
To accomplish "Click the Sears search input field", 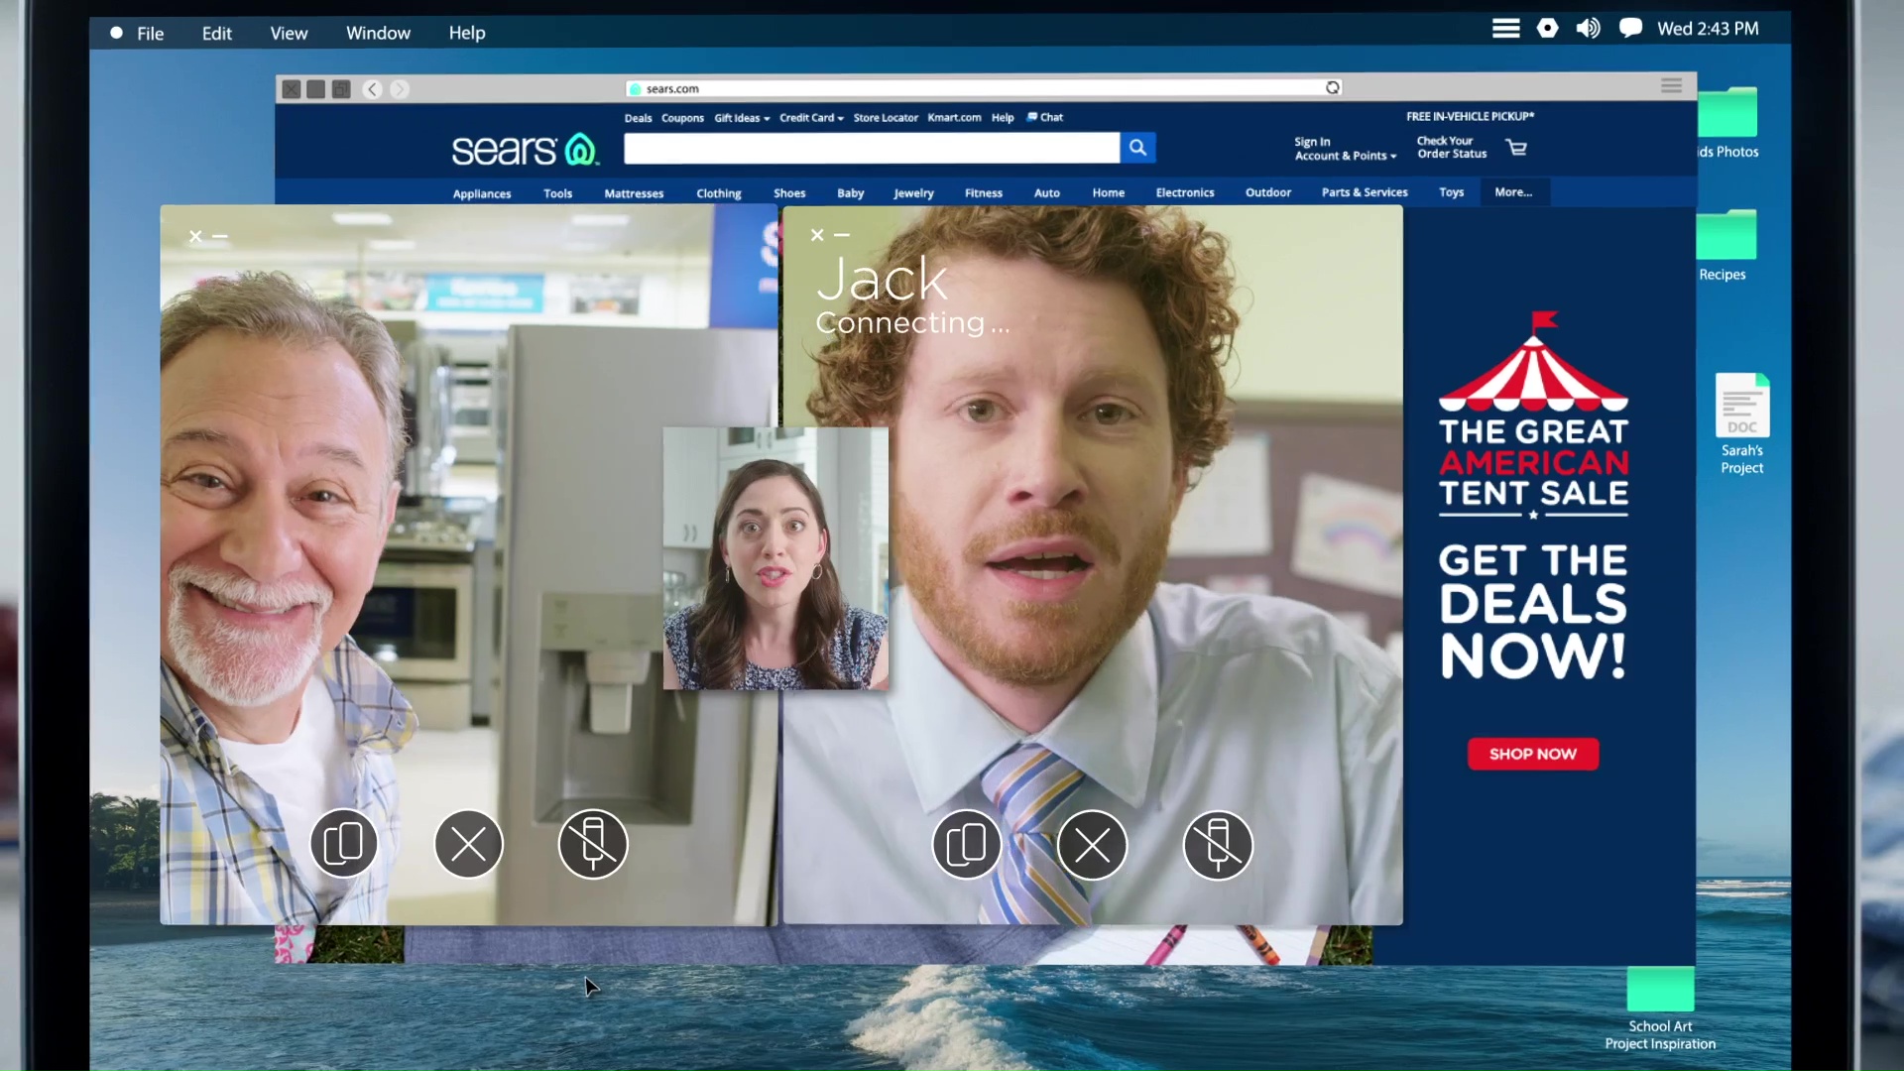I will 871,148.
